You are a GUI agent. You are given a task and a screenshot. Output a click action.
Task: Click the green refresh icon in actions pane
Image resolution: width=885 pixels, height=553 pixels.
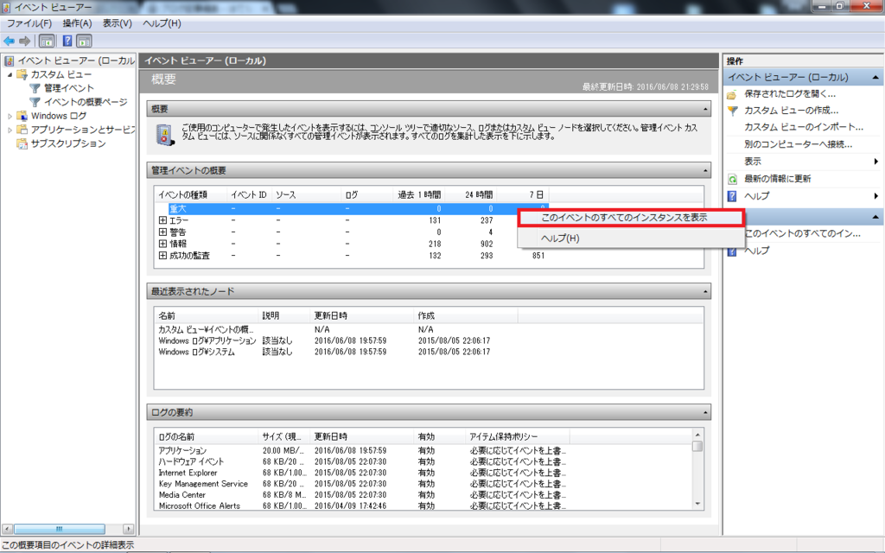coord(732,179)
